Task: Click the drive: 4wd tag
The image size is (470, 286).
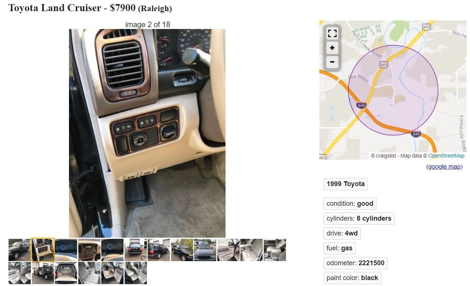Action: click(x=342, y=233)
